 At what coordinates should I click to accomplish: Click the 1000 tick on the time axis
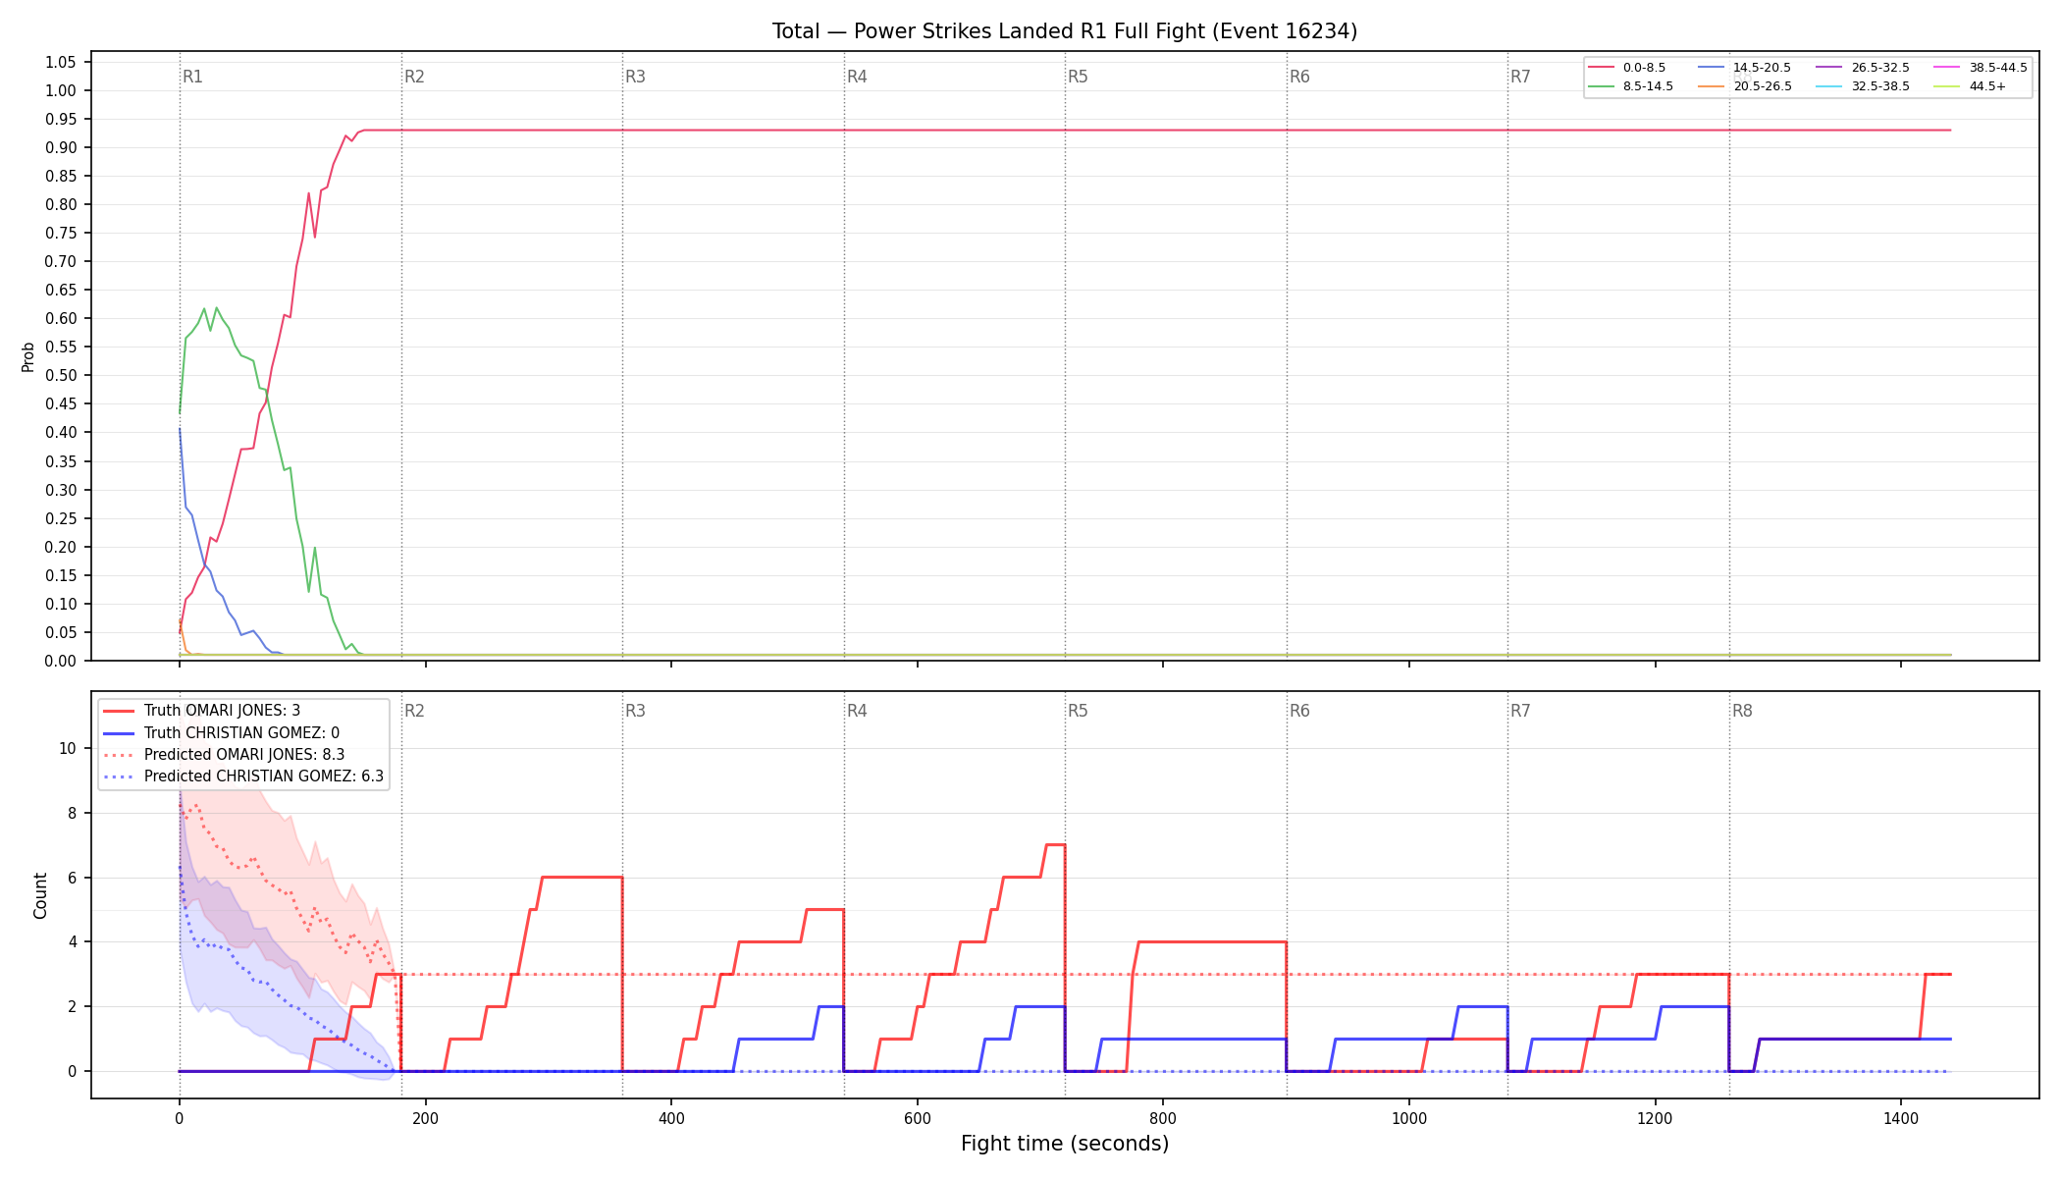pyautogui.click(x=1409, y=1118)
